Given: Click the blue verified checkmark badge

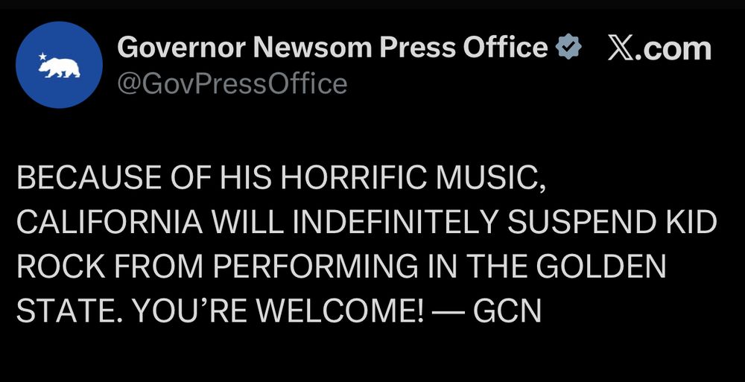Looking at the screenshot, I should [x=568, y=48].
